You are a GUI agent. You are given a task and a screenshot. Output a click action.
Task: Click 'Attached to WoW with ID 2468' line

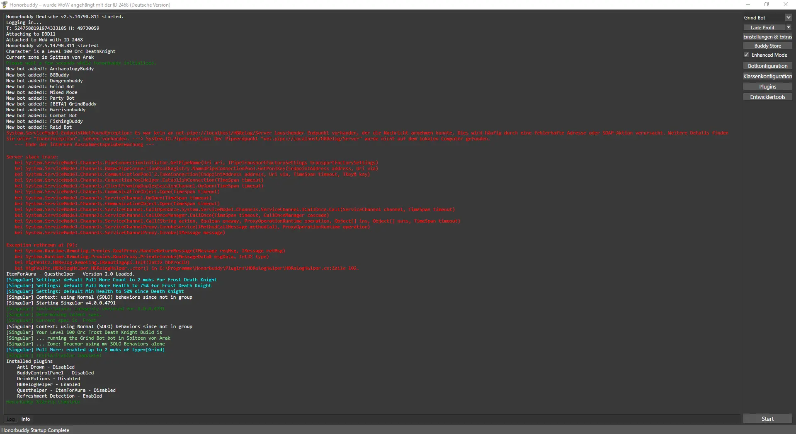pos(44,40)
